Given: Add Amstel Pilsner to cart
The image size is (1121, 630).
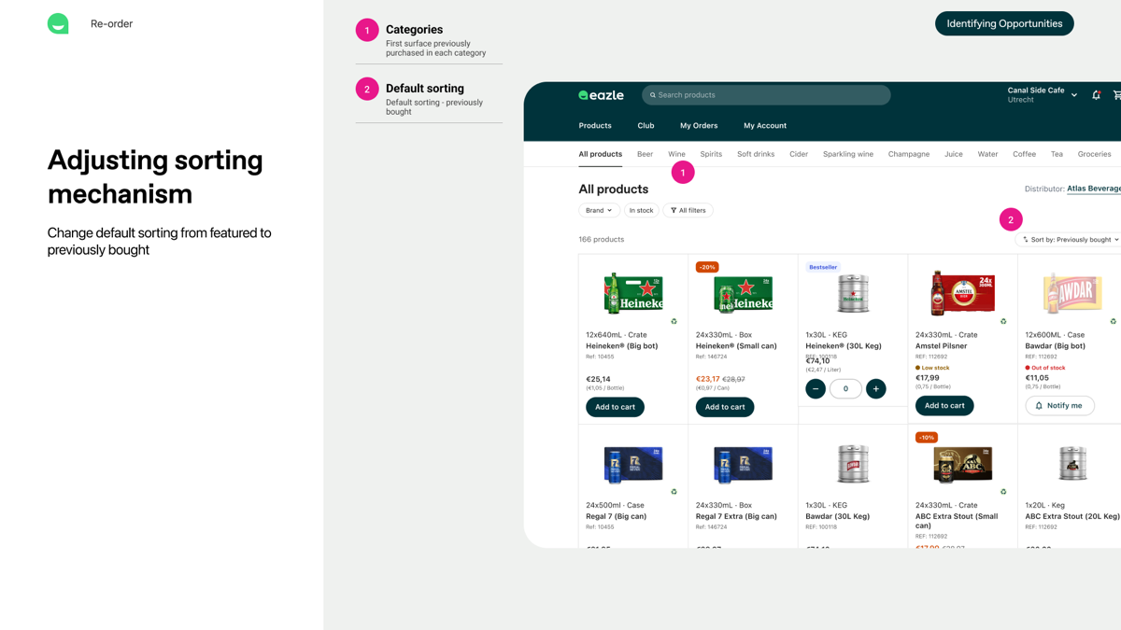Looking at the screenshot, I should coord(944,406).
